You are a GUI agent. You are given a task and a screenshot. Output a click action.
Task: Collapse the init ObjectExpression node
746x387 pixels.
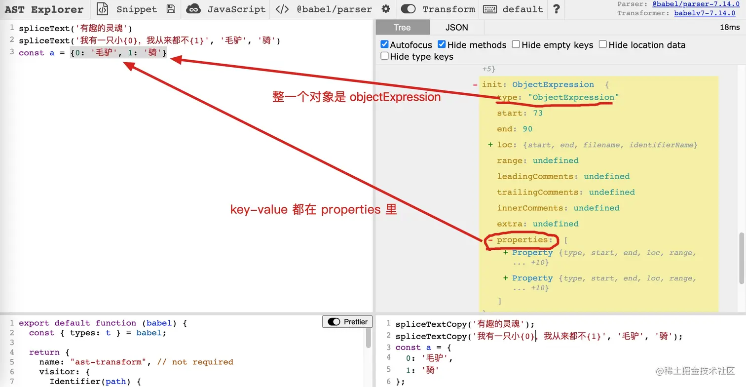pos(475,84)
